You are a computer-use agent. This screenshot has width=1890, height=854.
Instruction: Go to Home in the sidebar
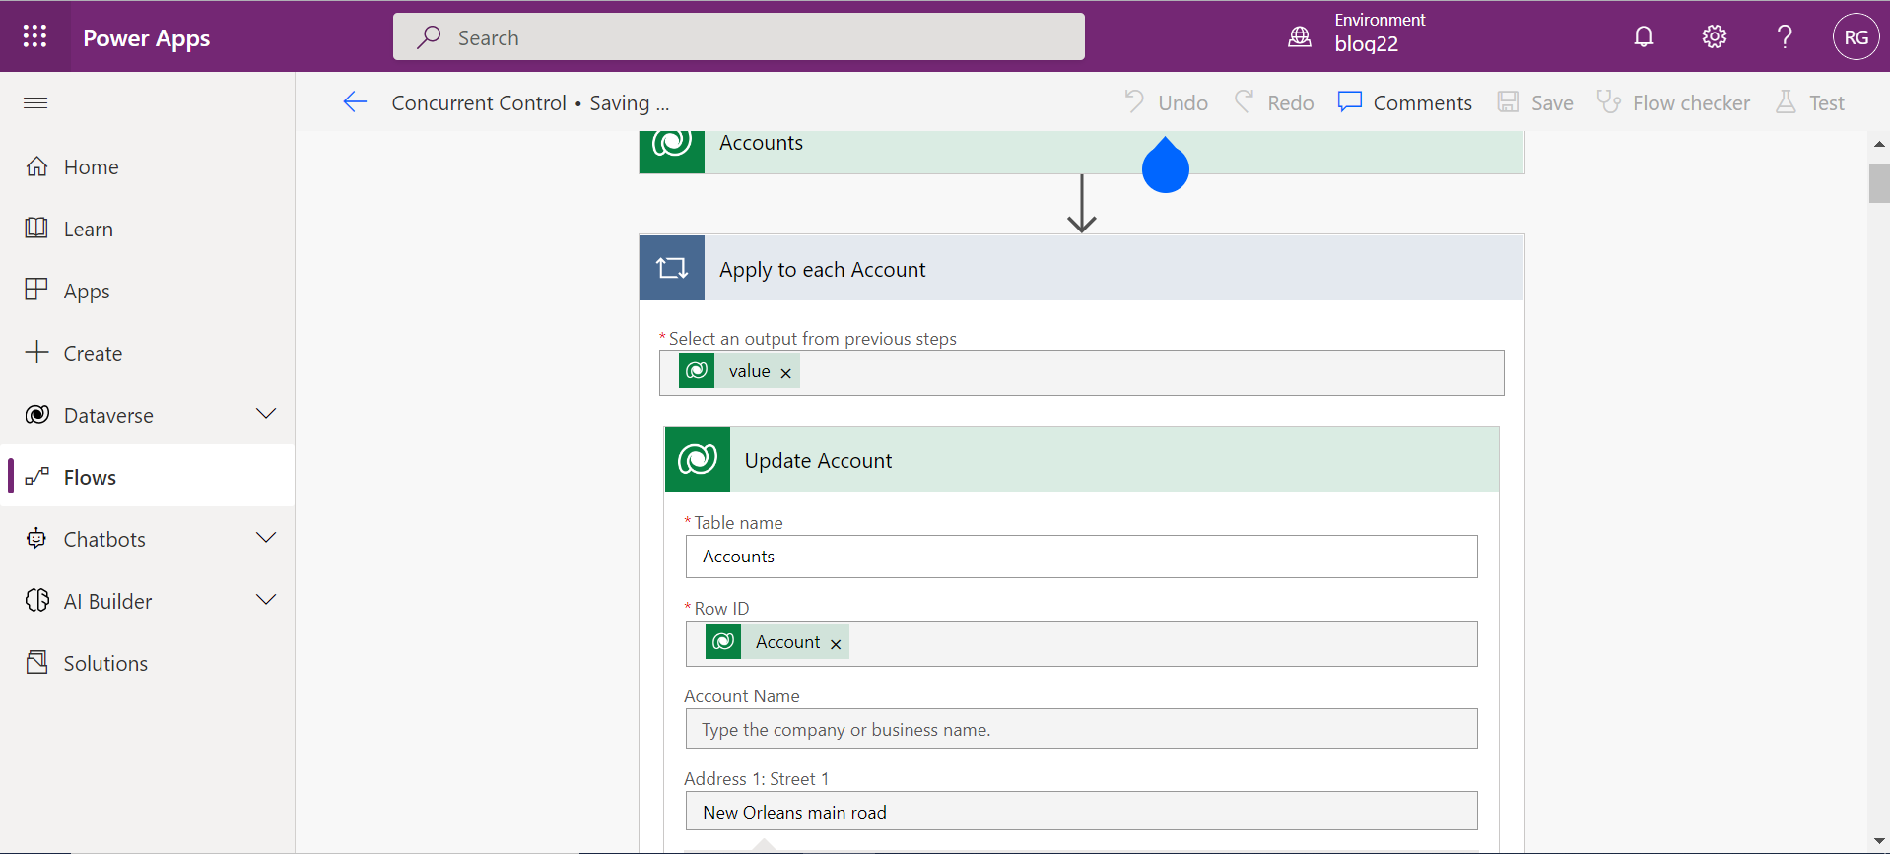click(x=148, y=166)
